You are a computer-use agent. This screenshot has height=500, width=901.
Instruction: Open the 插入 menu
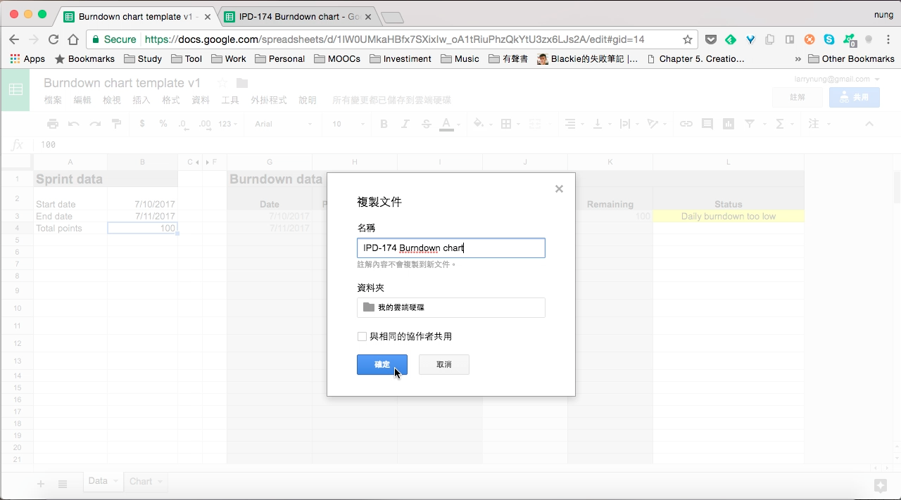pos(141,101)
